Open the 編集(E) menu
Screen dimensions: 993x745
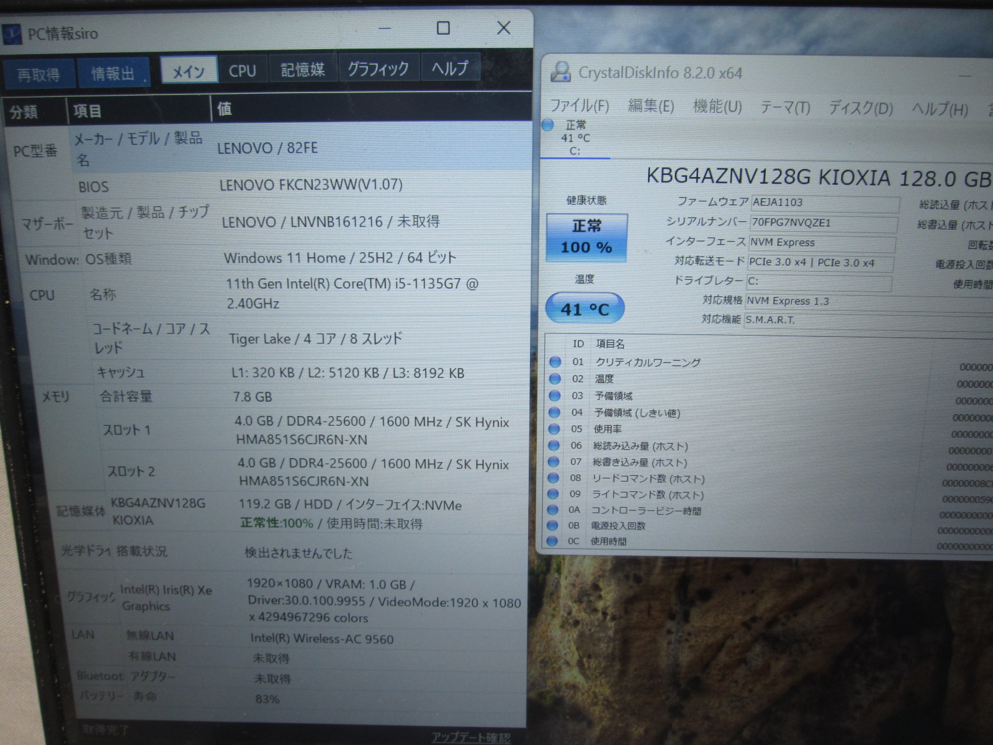pos(651,106)
